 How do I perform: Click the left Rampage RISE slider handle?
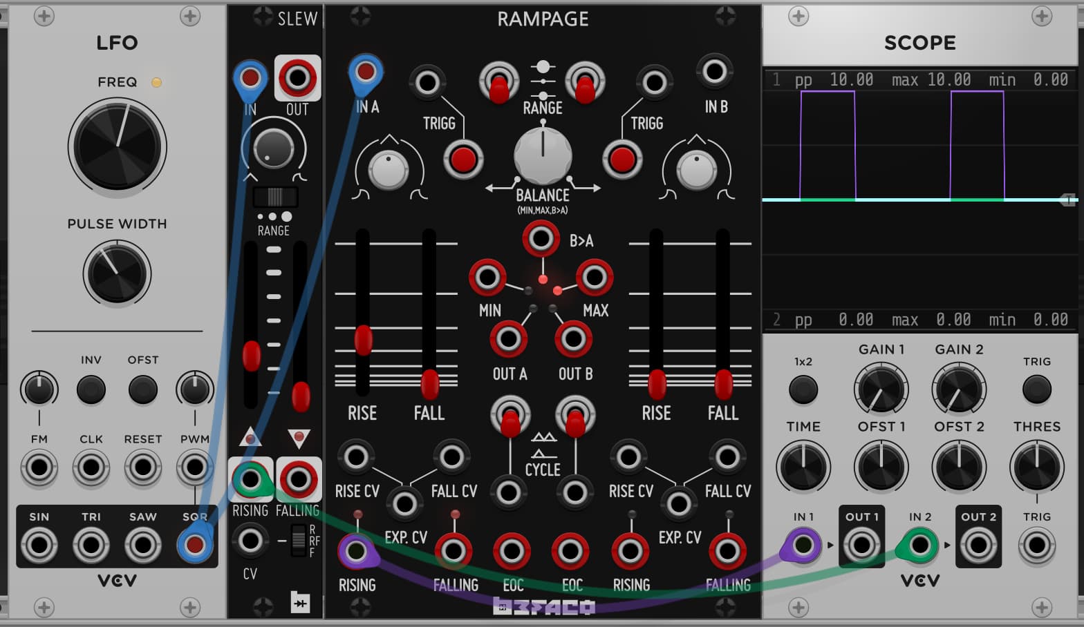click(363, 340)
